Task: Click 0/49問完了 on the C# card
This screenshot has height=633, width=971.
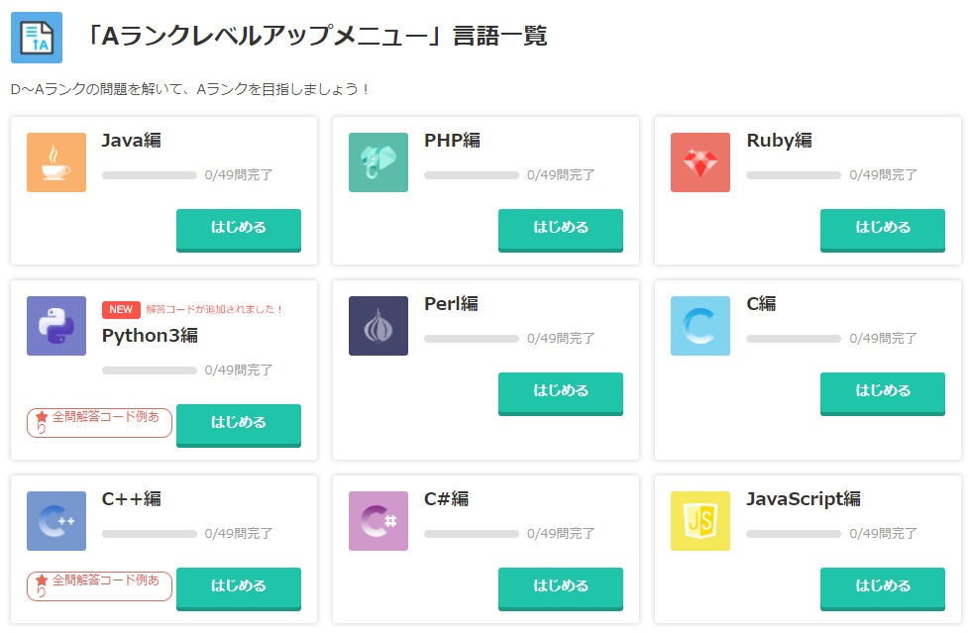Action: tap(561, 534)
